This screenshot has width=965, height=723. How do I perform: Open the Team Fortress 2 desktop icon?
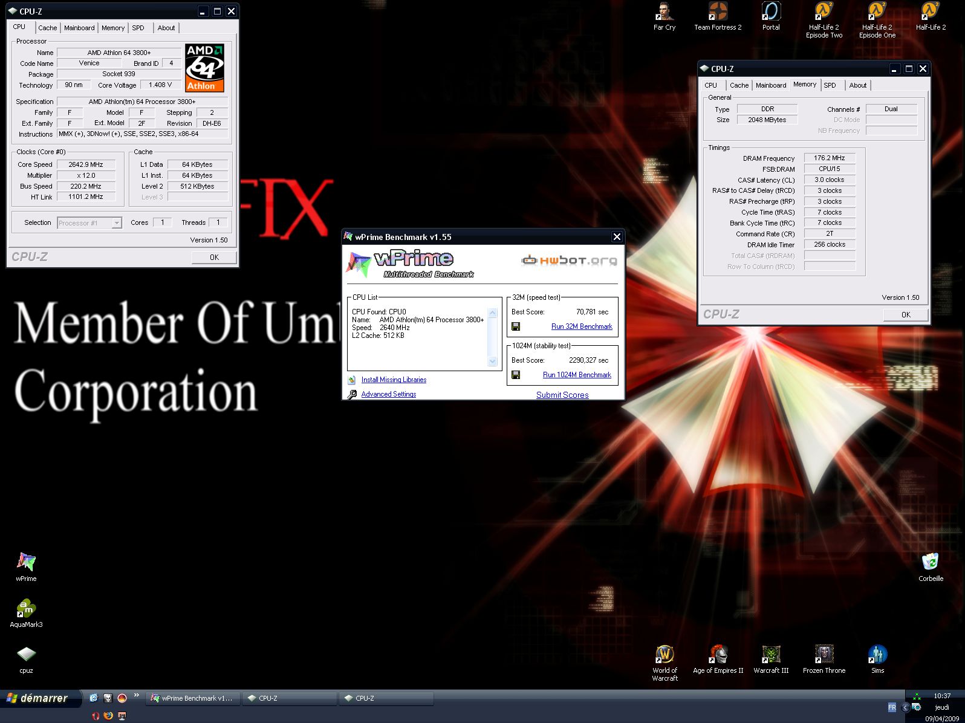(718, 16)
